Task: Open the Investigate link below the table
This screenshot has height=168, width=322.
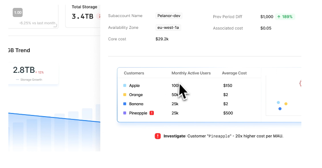Action: [x=174, y=136]
